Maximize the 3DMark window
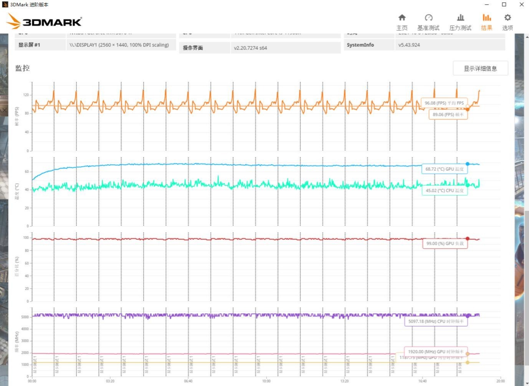 click(504, 5)
